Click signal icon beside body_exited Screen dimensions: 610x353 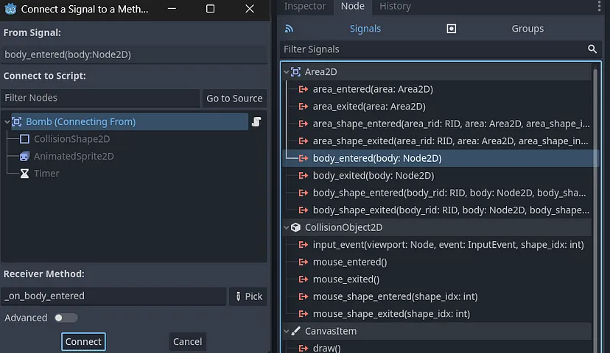tap(304, 176)
